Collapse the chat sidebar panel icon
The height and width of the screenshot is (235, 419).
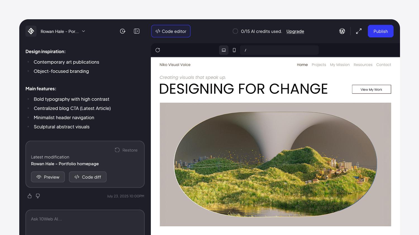point(137,31)
